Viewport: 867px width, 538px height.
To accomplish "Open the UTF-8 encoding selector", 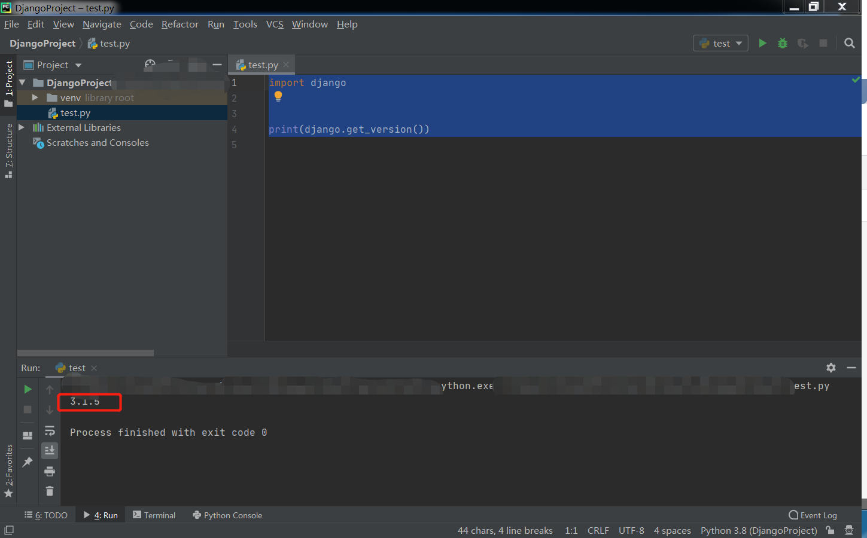I will tap(631, 530).
